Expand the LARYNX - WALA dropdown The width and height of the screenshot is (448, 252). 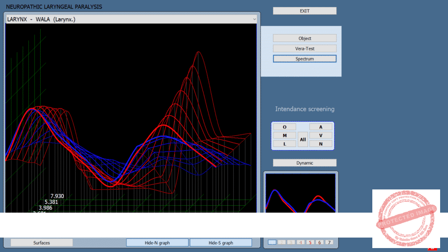(254, 19)
